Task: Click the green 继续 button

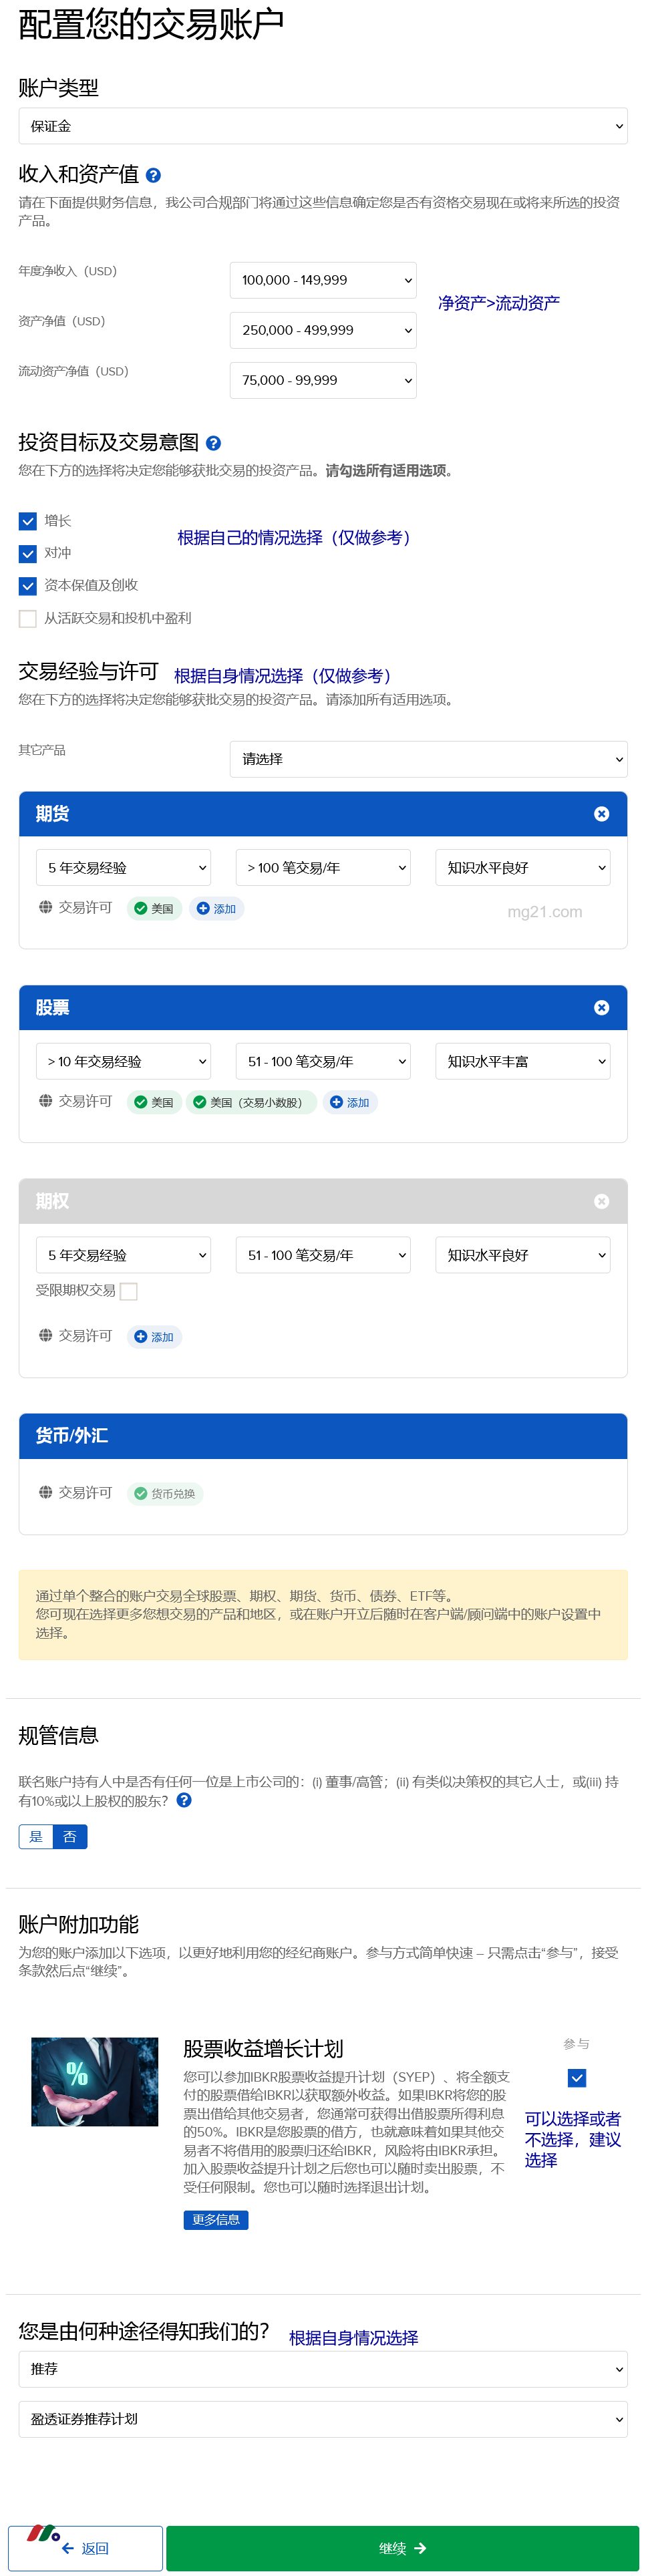Action: click(402, 2548)
